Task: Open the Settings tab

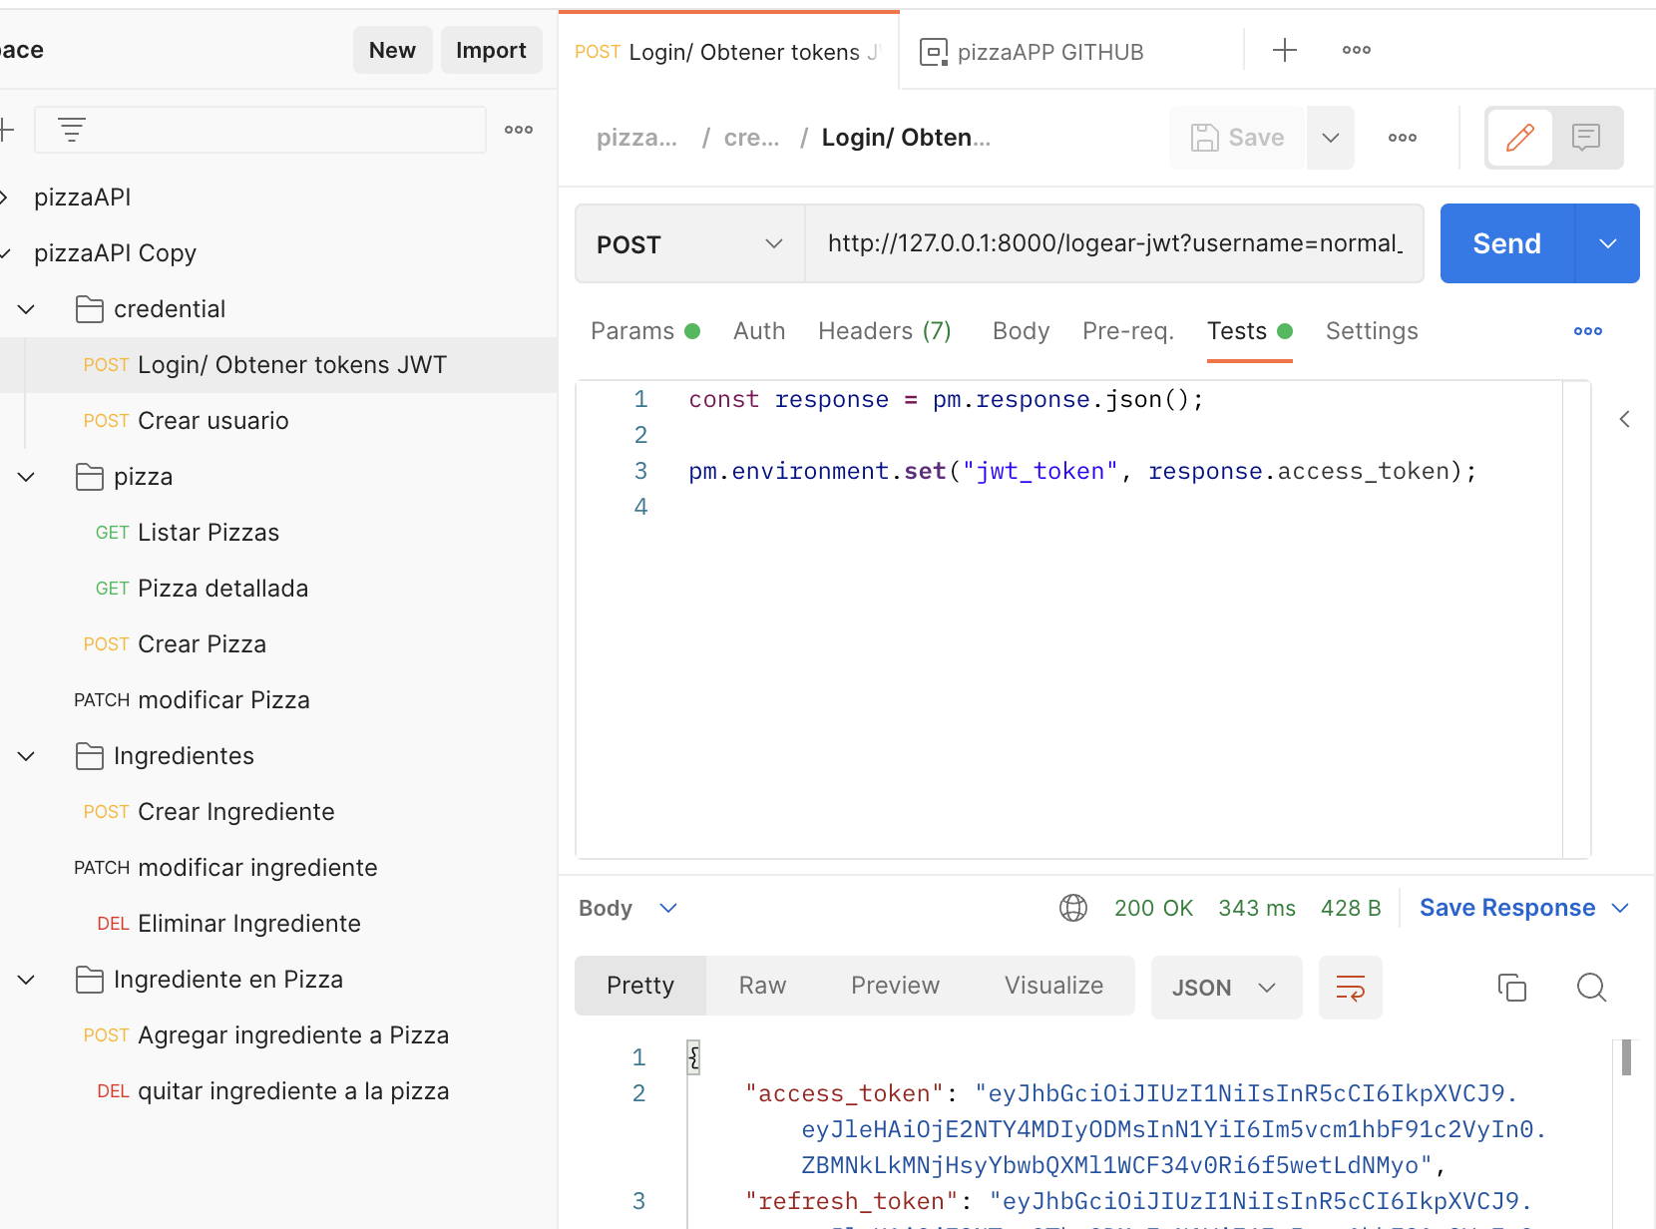Action: tap(1372, 331)
